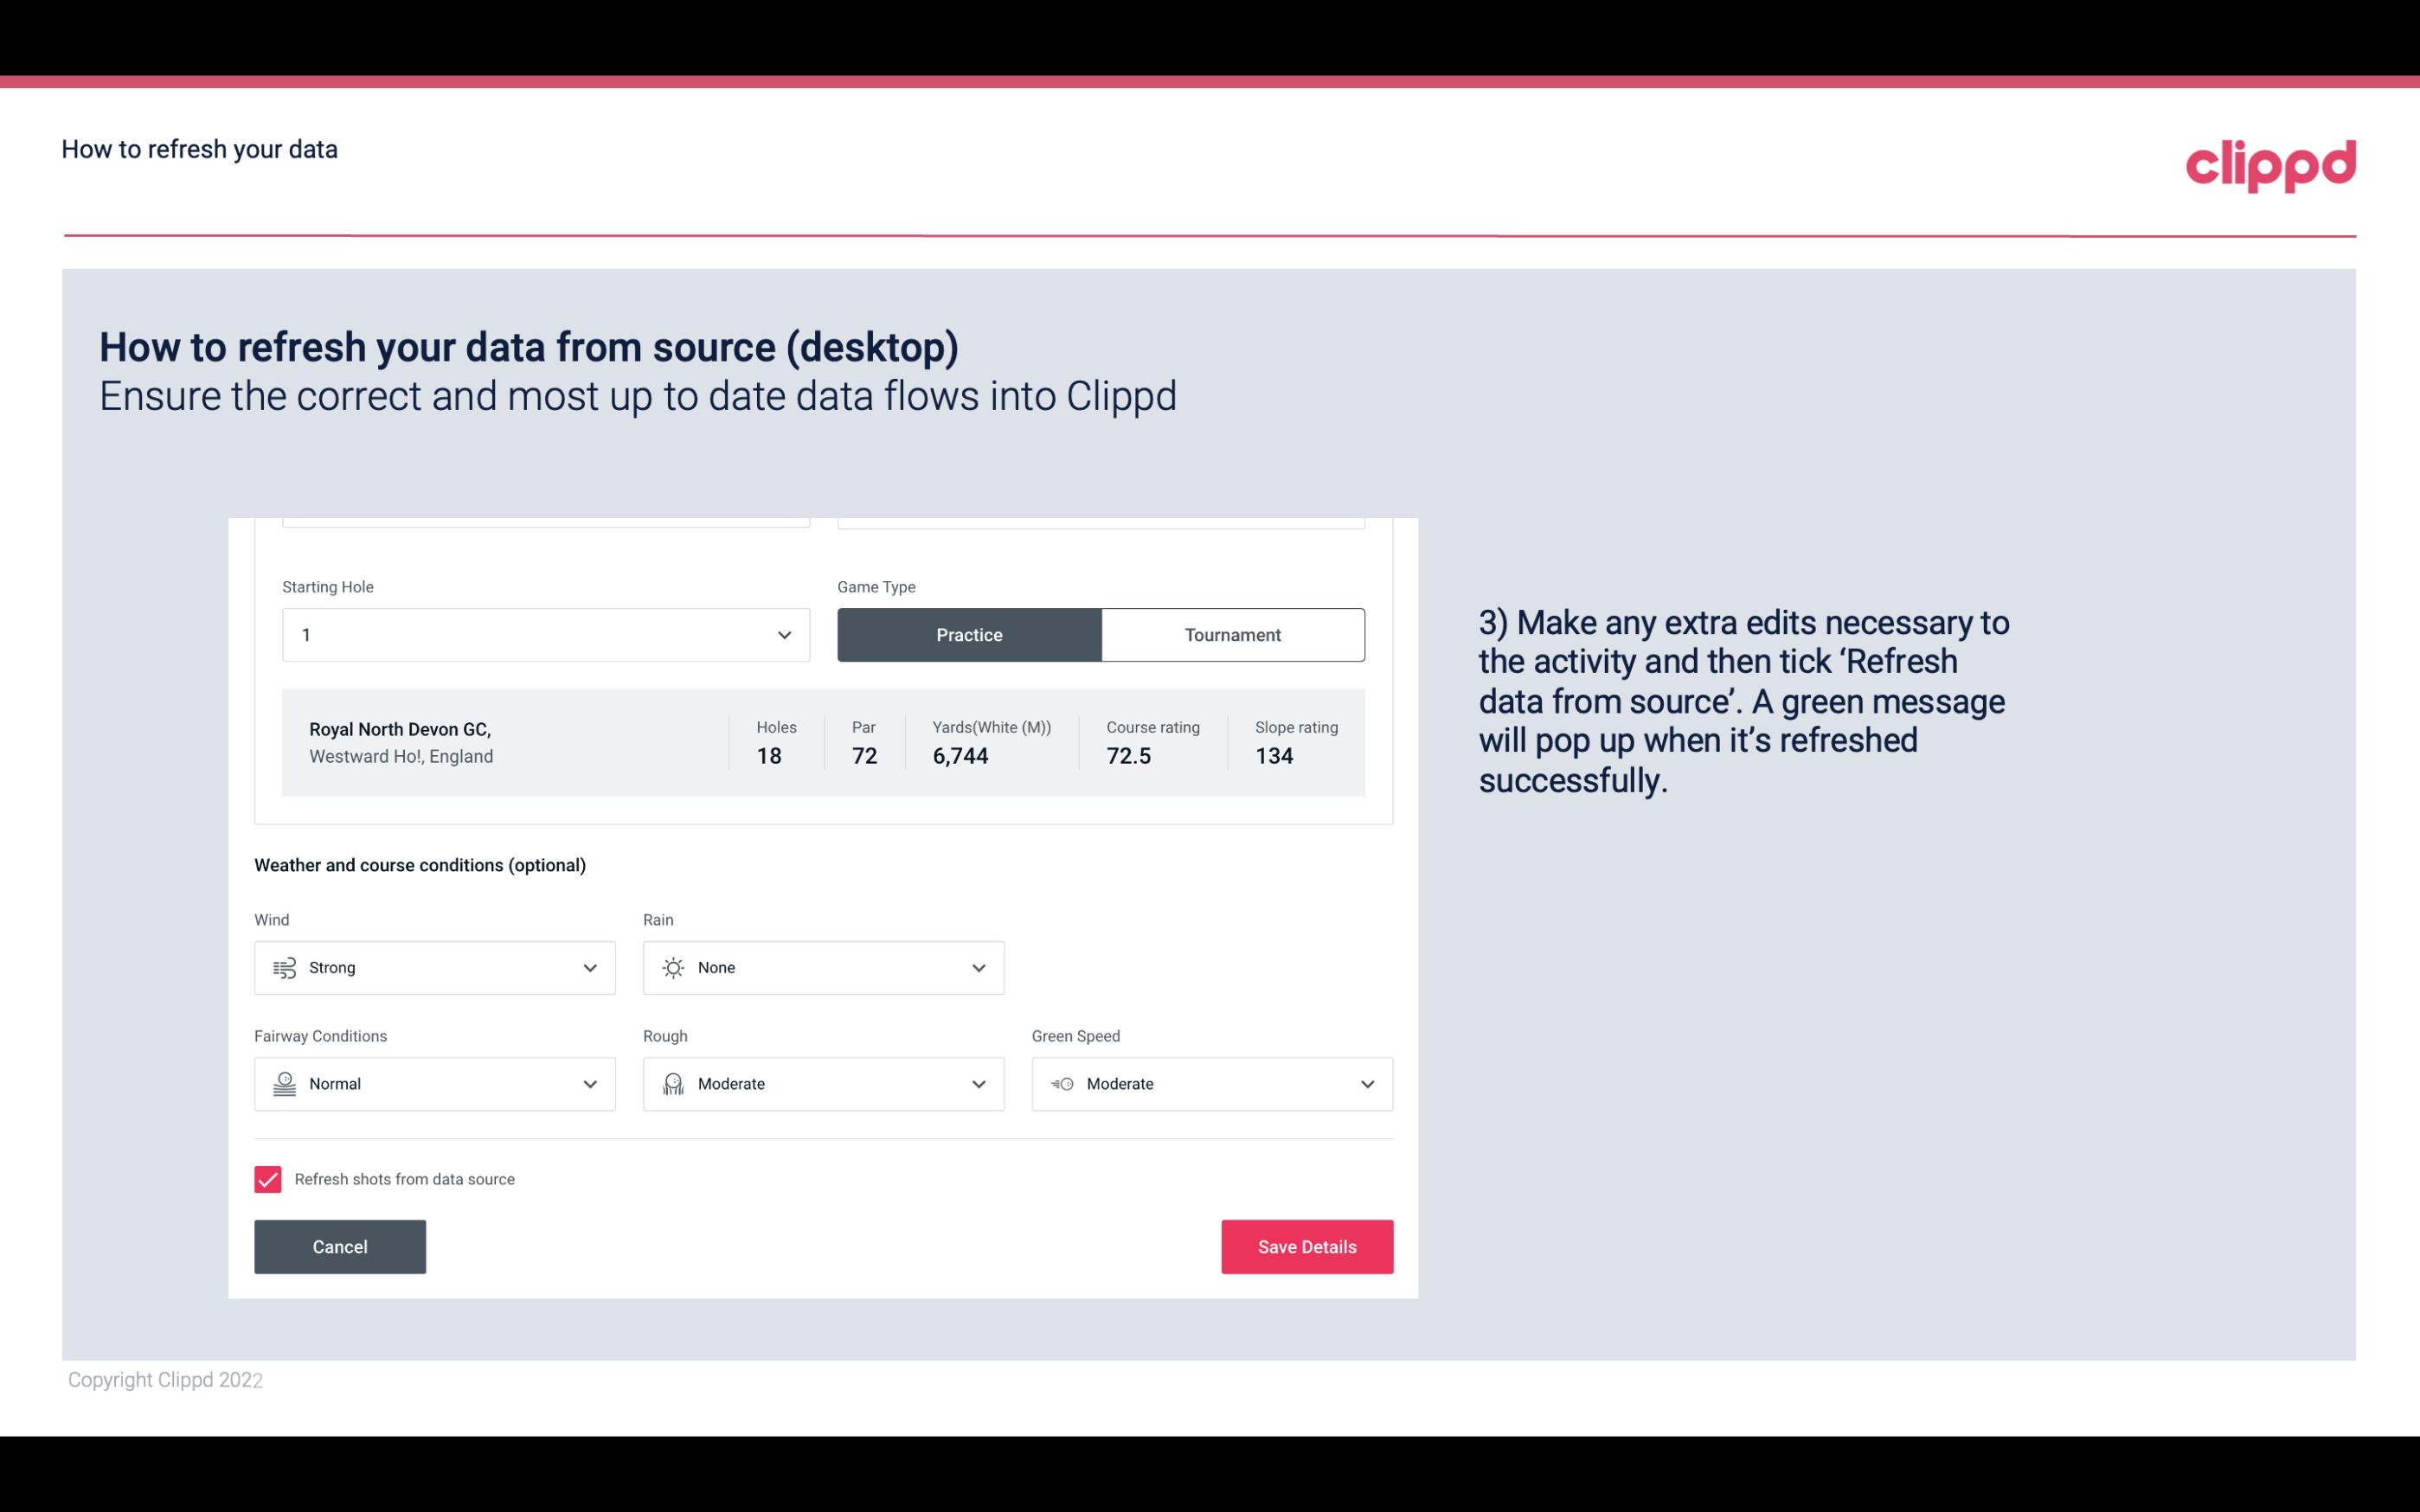Click the Clippd logo icon
This screenshot has width=2420, height=1512.
click(2270, 162)
